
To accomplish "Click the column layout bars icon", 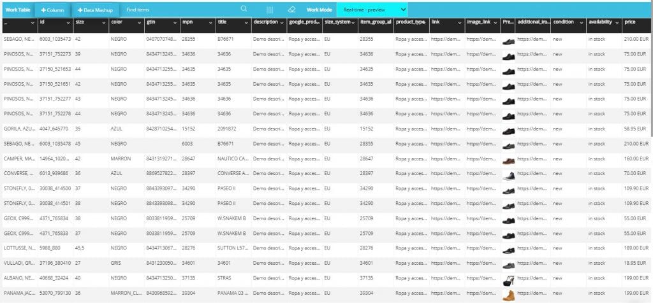I will pos(270,10).
